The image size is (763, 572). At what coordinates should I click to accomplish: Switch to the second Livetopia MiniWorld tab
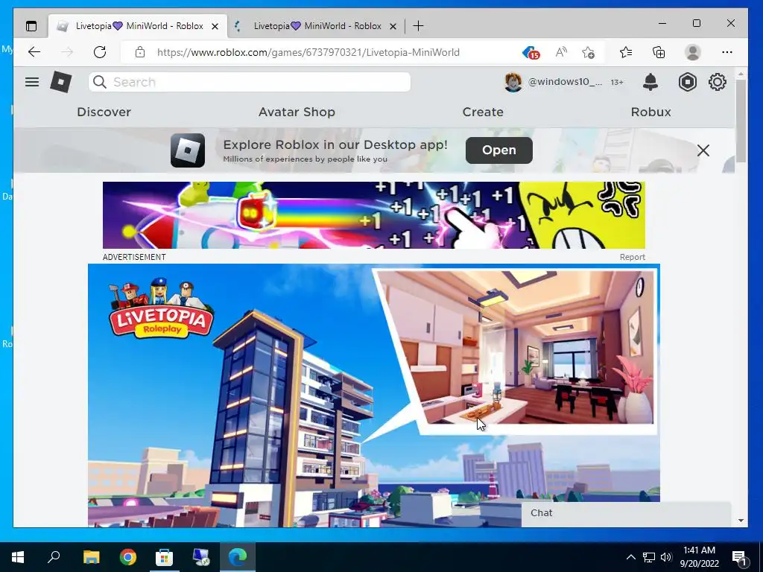pos(317,26)
